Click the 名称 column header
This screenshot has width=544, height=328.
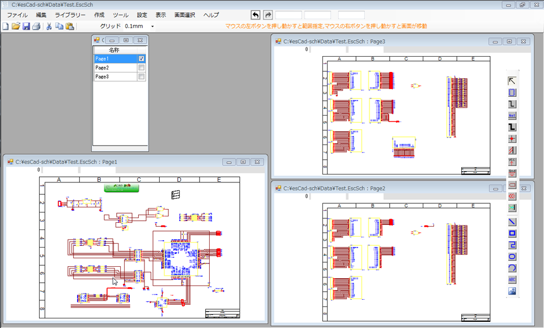[114, 50]
